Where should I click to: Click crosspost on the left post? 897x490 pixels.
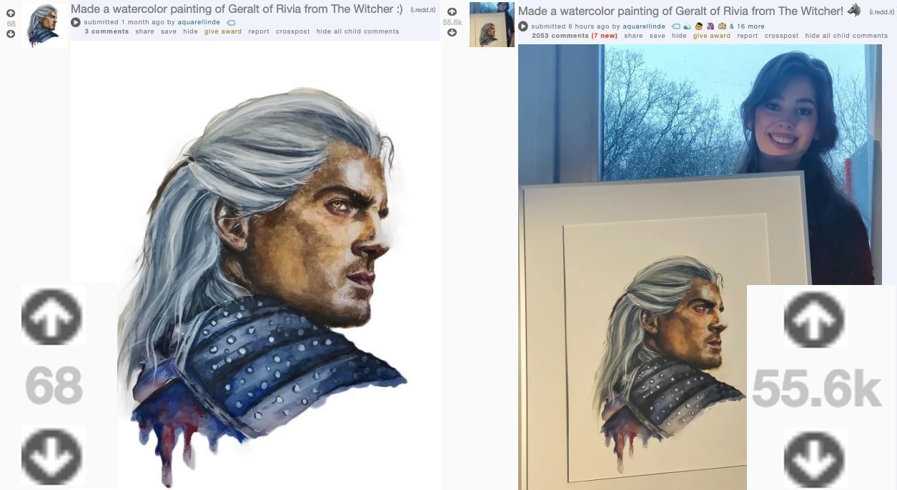(293, 31)
